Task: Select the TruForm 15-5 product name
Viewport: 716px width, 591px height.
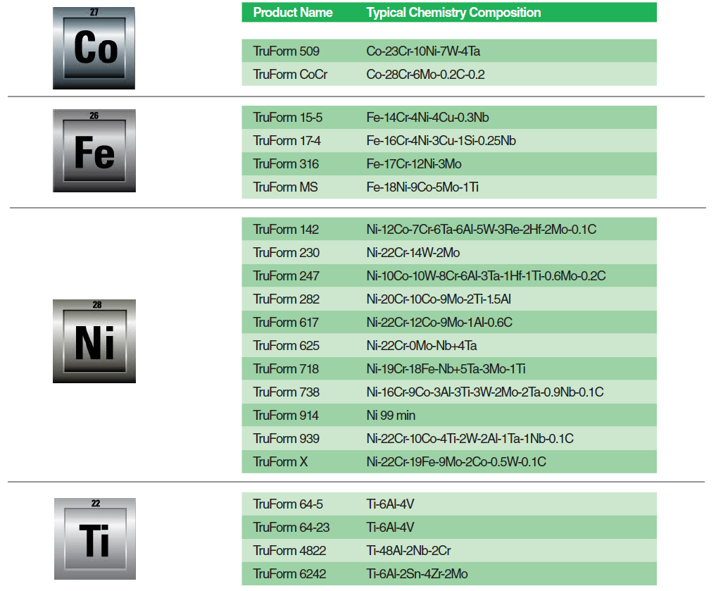Action: pyautogui.click(x=288, y=118)
